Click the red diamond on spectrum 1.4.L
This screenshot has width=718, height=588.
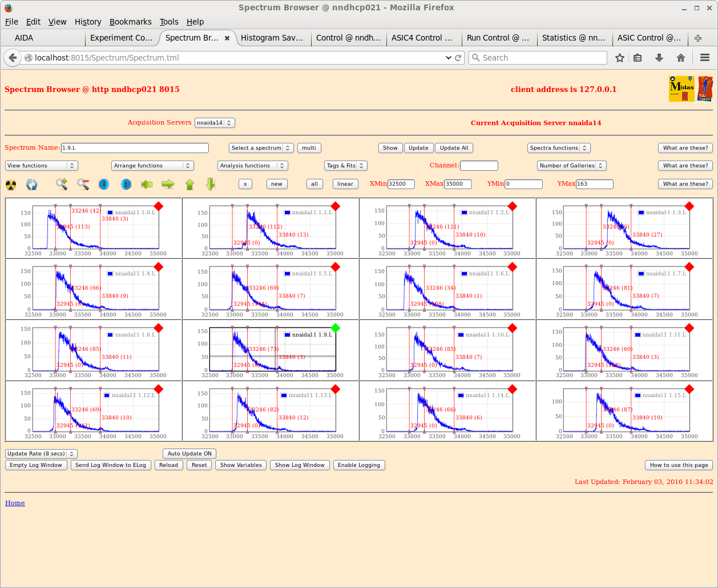(159, 267)
